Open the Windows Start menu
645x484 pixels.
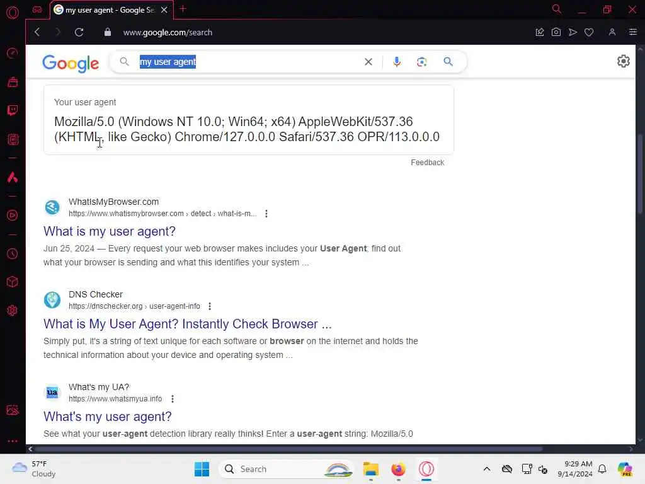tap(202, 469)
